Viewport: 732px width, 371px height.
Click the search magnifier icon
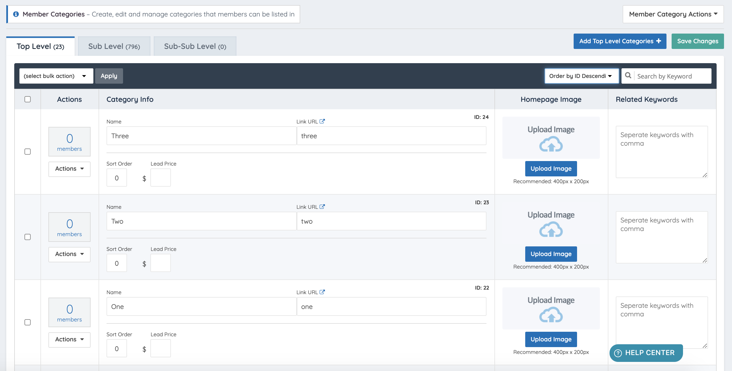(x=628, y=76)
